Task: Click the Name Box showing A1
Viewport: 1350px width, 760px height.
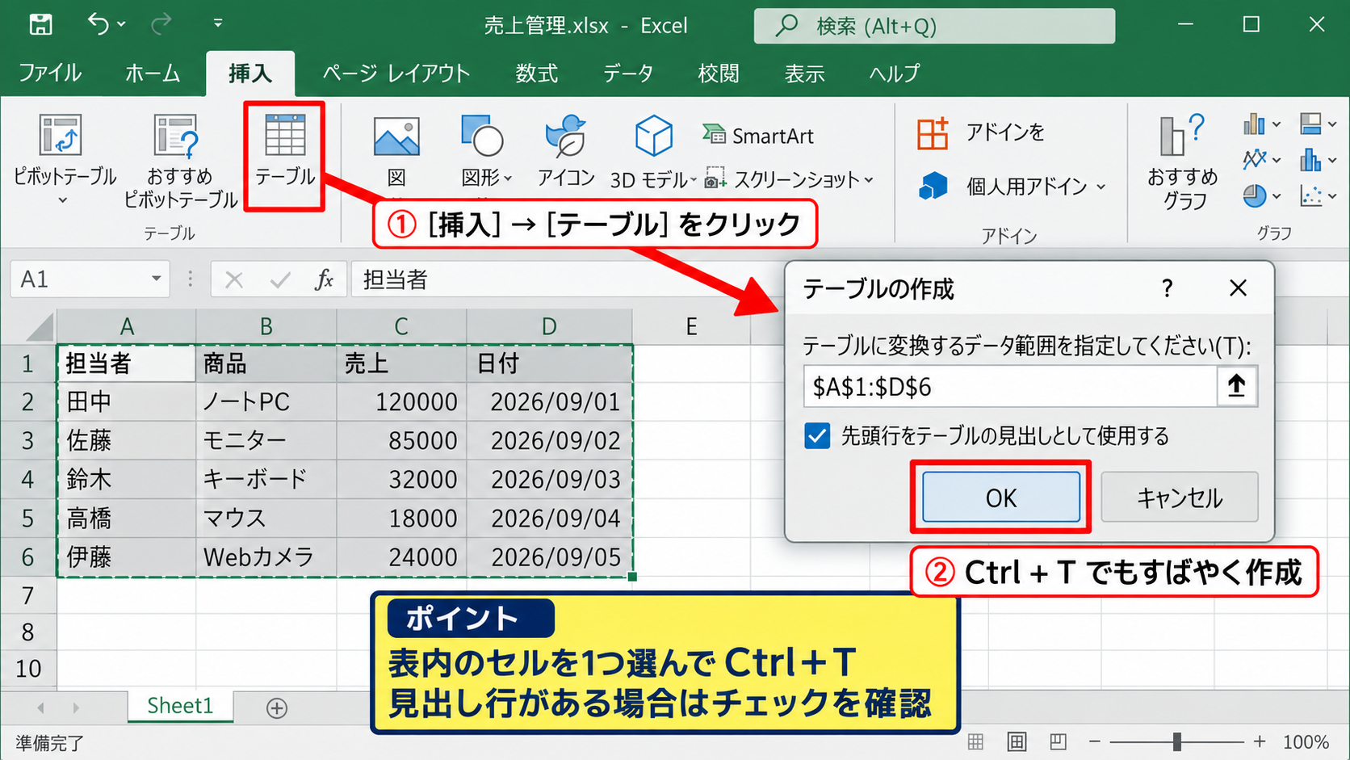Action: click(78, 279)
